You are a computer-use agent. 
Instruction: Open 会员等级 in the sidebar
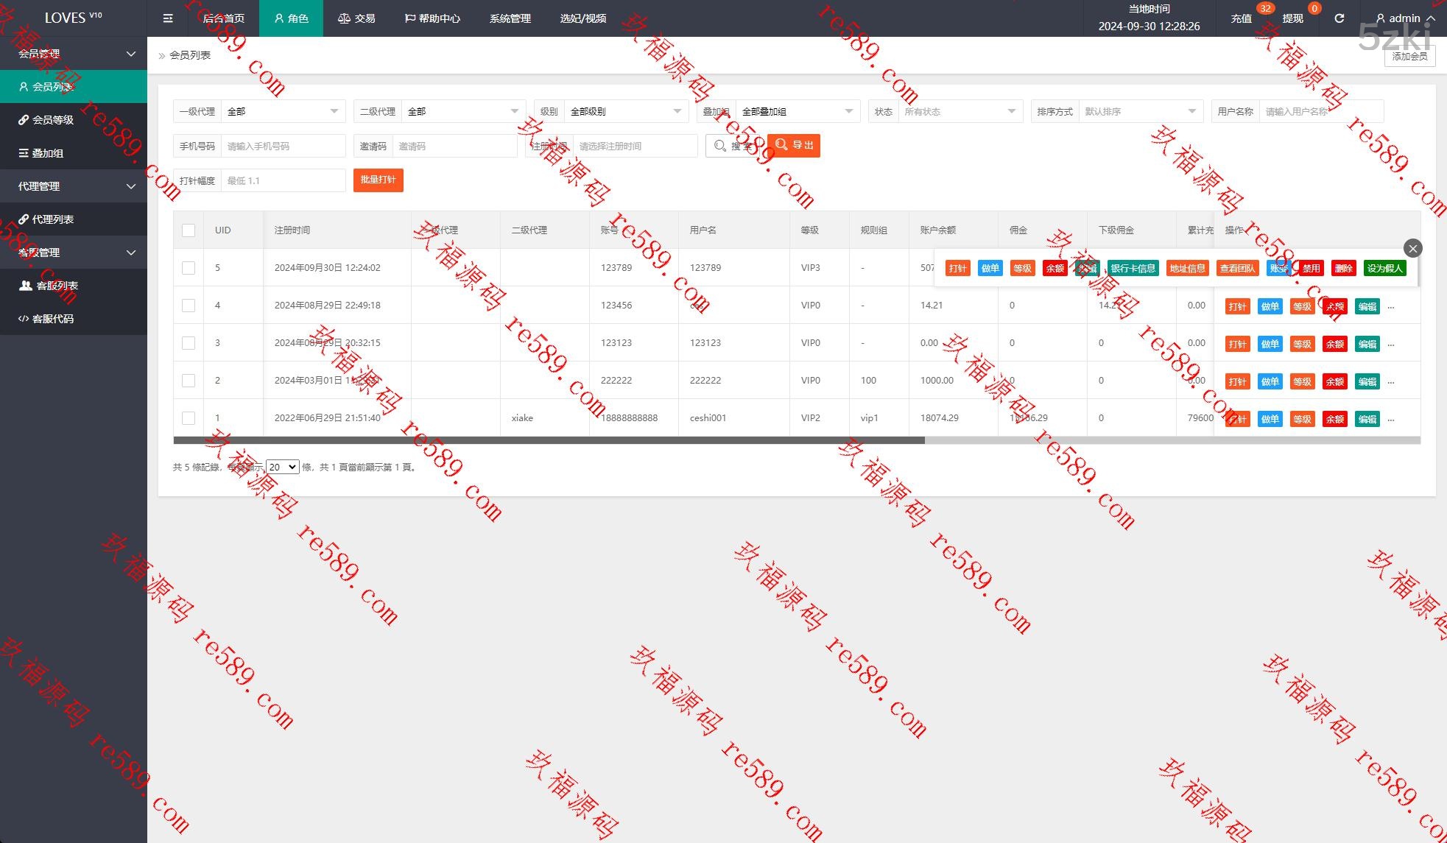(52, 120)
